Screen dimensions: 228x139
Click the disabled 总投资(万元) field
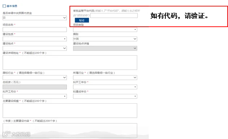coord(35,87)
